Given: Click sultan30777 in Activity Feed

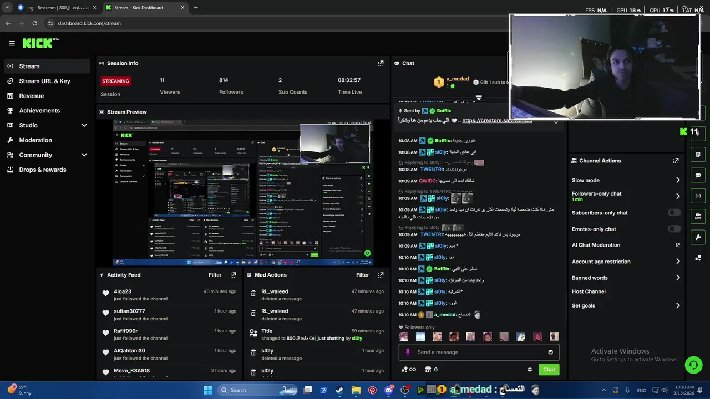Looking at the screenshot, I should coord(129,311).
